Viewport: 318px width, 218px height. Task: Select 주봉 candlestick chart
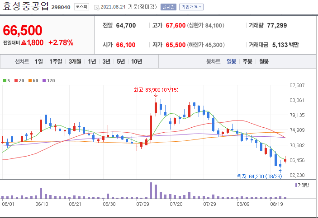pos(247,61)
